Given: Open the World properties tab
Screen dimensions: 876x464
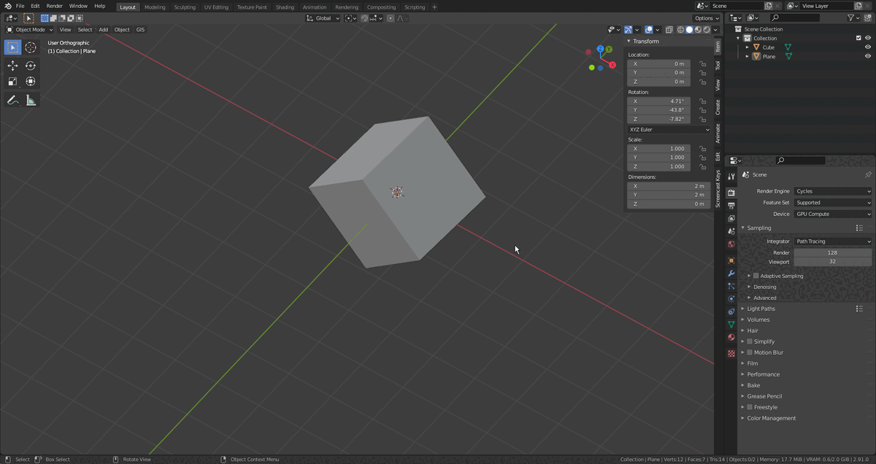Looking at the screenshot, I should [x=731, y=244].
